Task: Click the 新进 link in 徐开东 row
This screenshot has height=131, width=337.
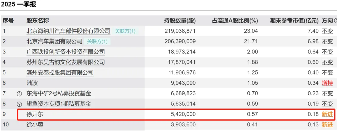Action: (x=327, y=114)
